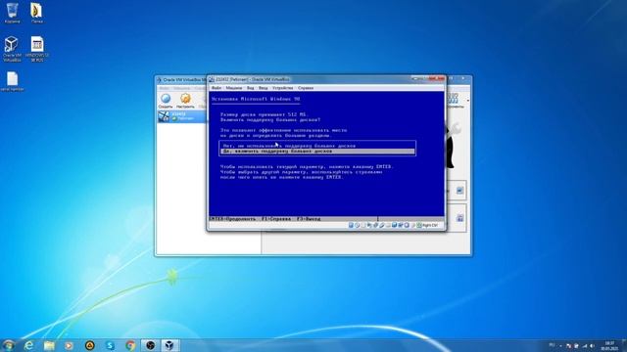Viewport: 627px width, 352px height.
Task: Select the Oracle VM VirtualBox desktop shortcut
Action: [12, 49]
